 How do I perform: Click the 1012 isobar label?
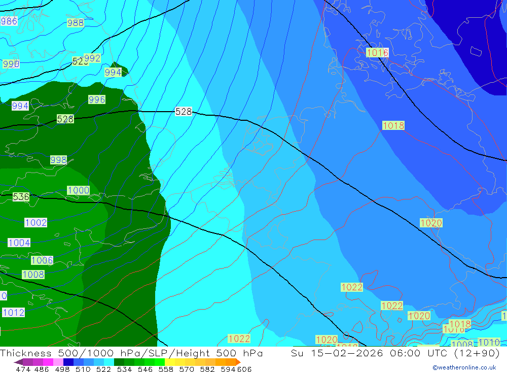tap(14, 313)
